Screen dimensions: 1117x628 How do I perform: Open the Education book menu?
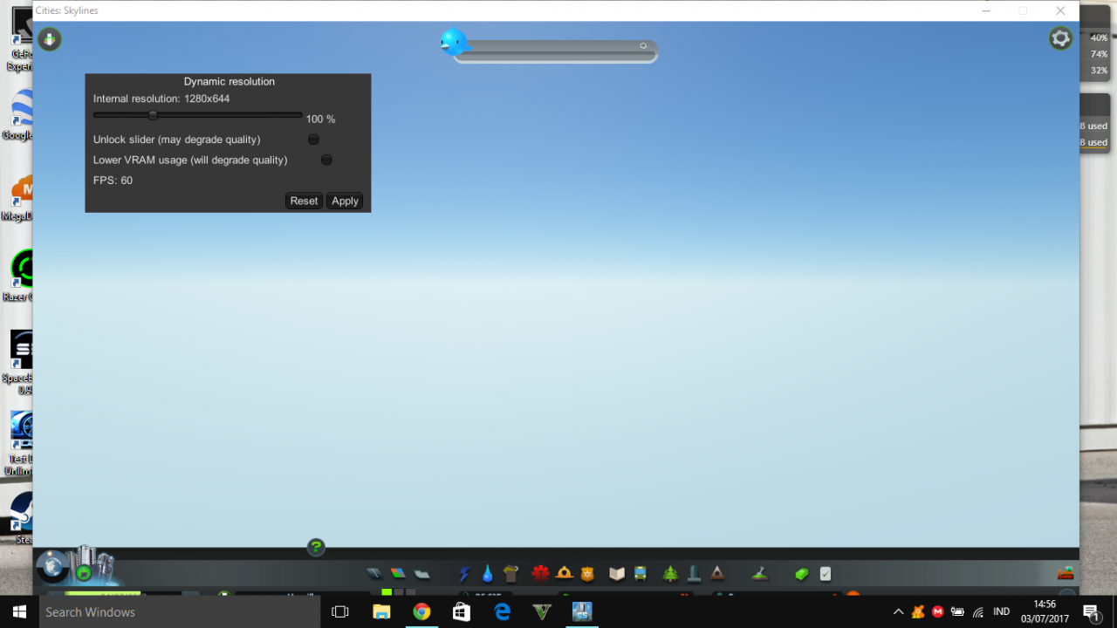[x=617, y=574]
